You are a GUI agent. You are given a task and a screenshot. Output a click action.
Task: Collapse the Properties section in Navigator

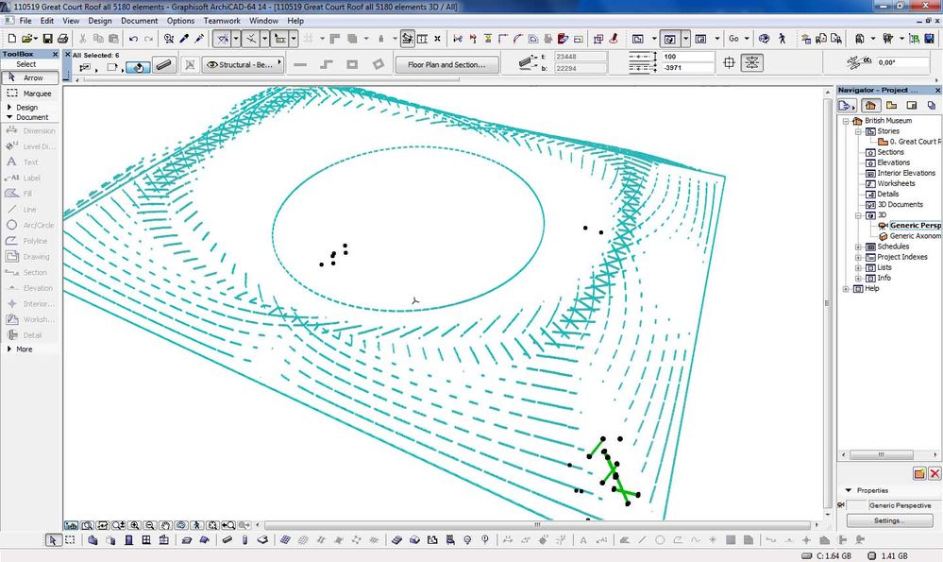(849, 490)
